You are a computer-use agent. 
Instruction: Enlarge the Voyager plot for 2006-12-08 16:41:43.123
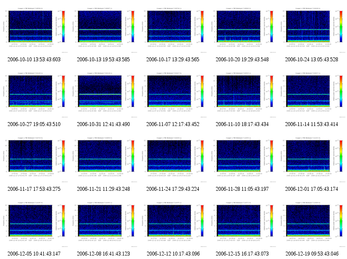pyautogui.click(x=105, y=224)
